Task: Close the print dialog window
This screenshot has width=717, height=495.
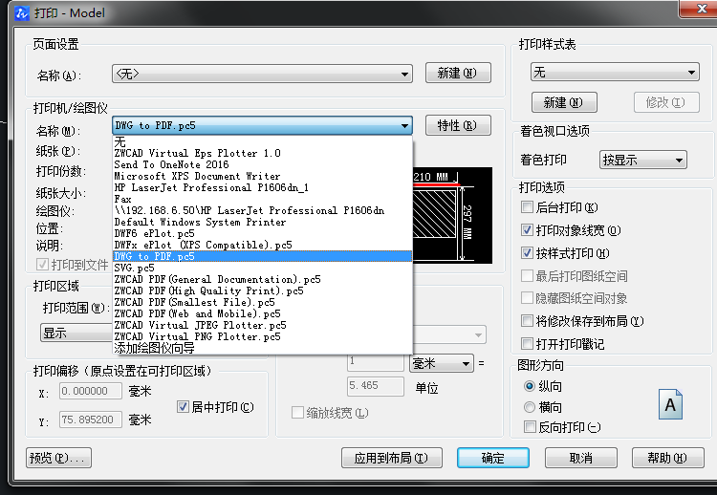Action: [700, 9]
